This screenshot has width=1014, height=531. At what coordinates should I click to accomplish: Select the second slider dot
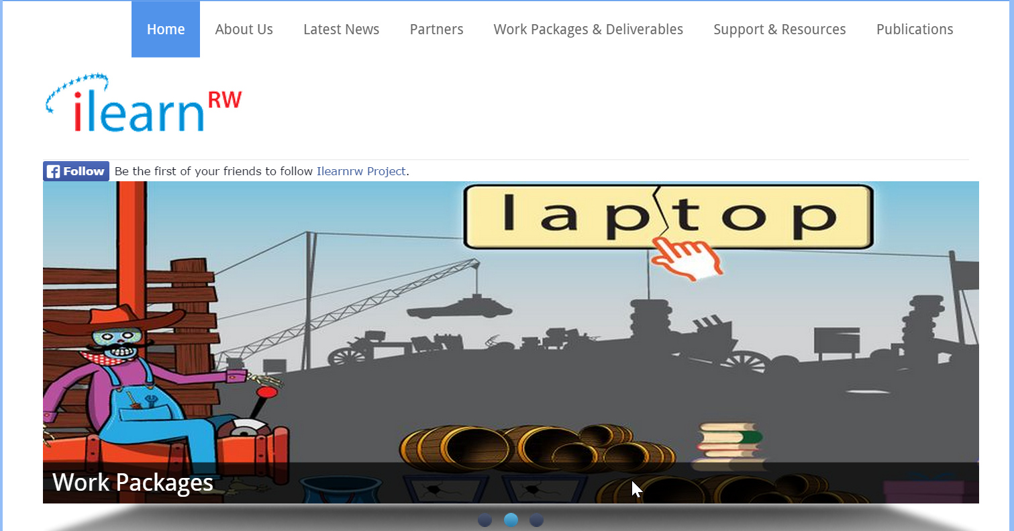point(511,520)
